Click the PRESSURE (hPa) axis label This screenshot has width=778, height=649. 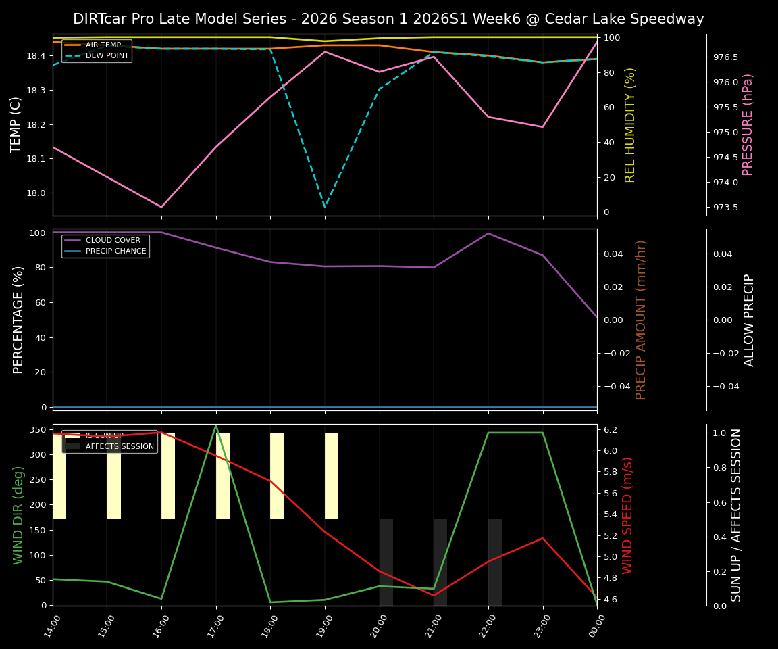click(748, 125)
